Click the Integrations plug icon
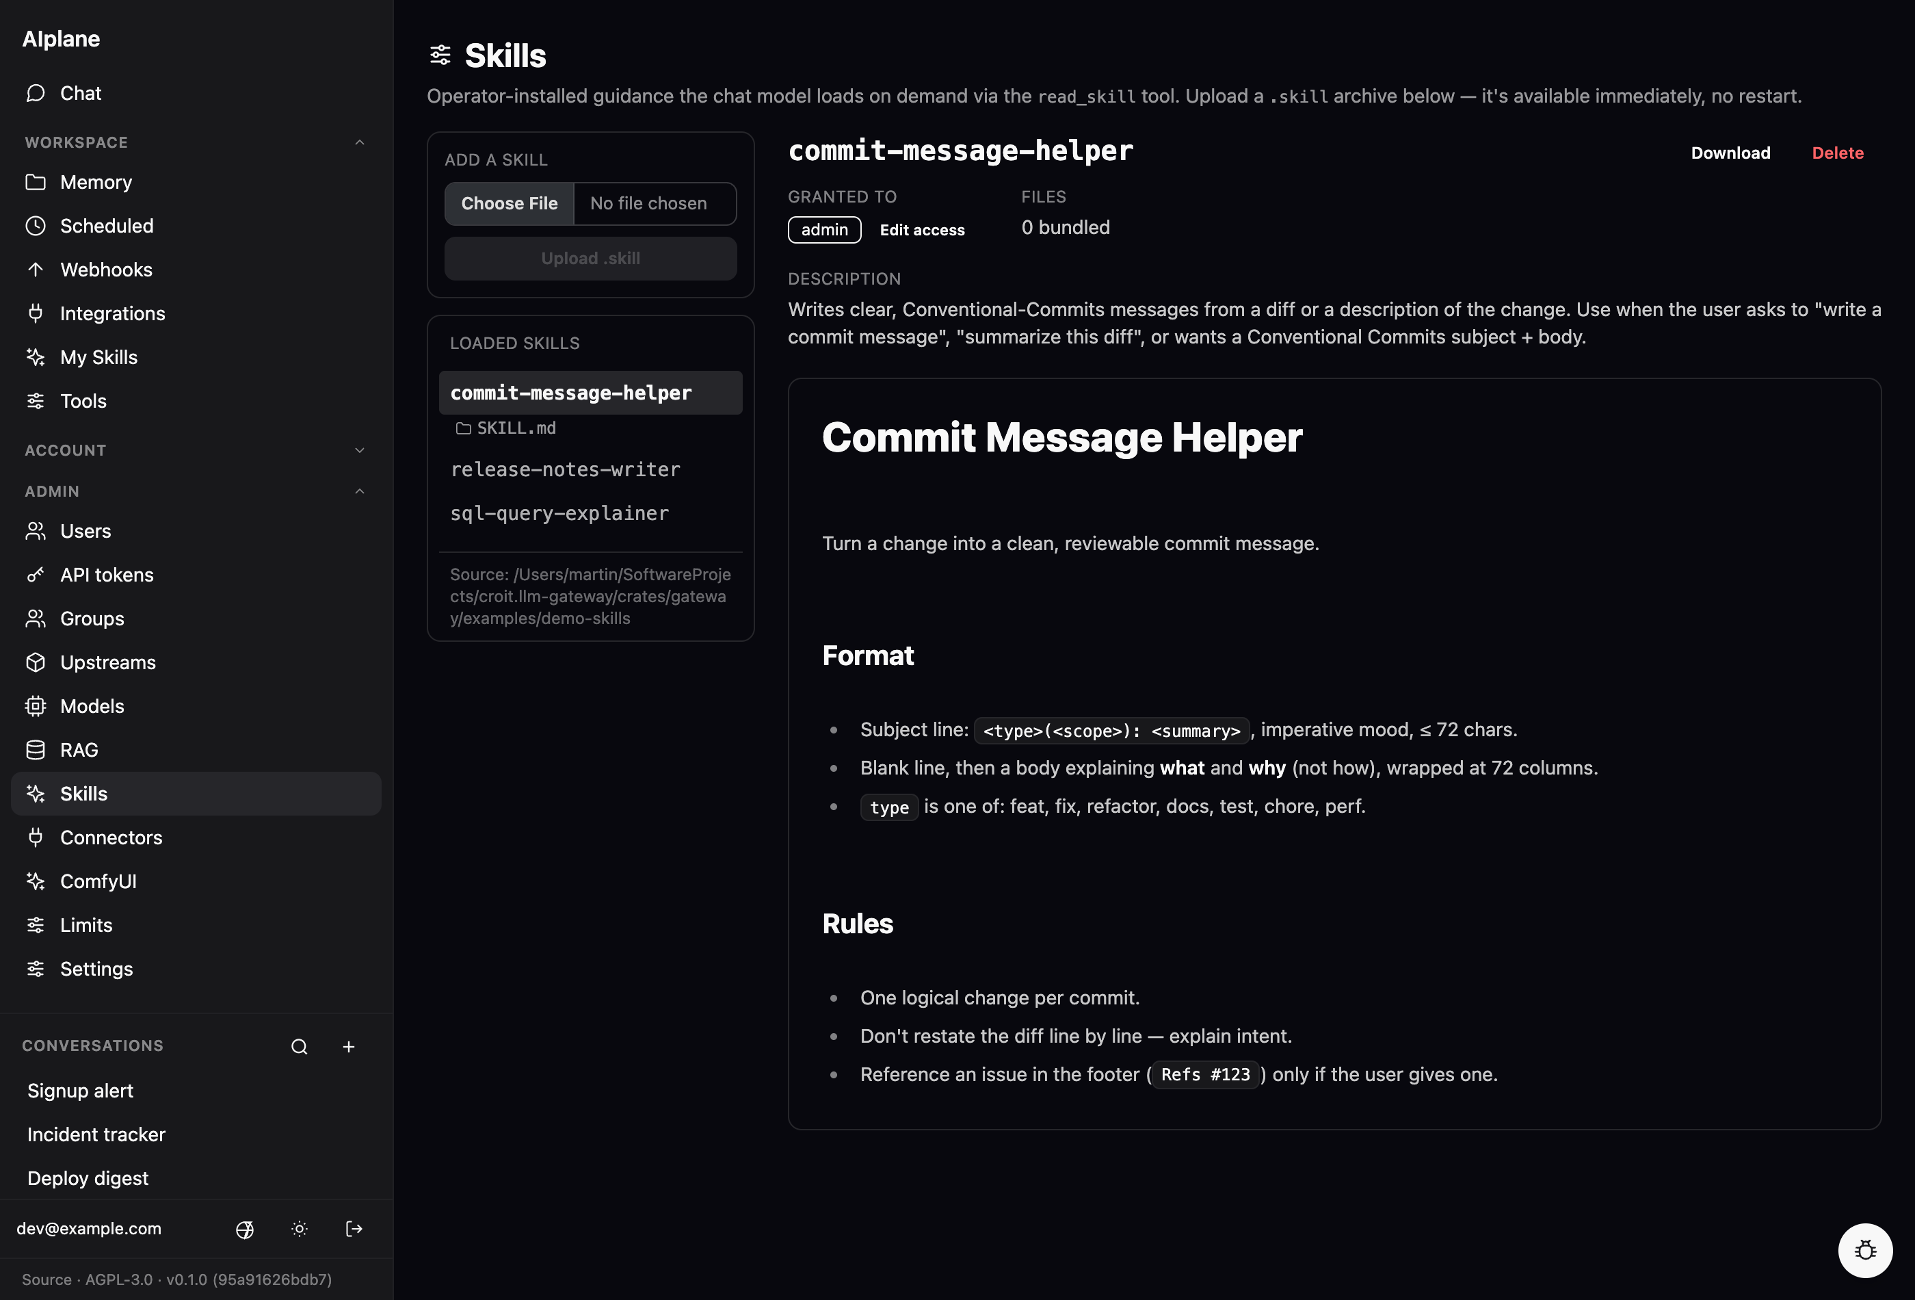This screenshot has height=1300, width=1915. coord(36,313)
